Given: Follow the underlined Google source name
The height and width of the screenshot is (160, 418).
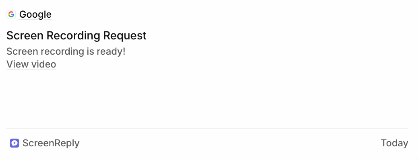Looking at the screenshot, I should coord(35,14).
